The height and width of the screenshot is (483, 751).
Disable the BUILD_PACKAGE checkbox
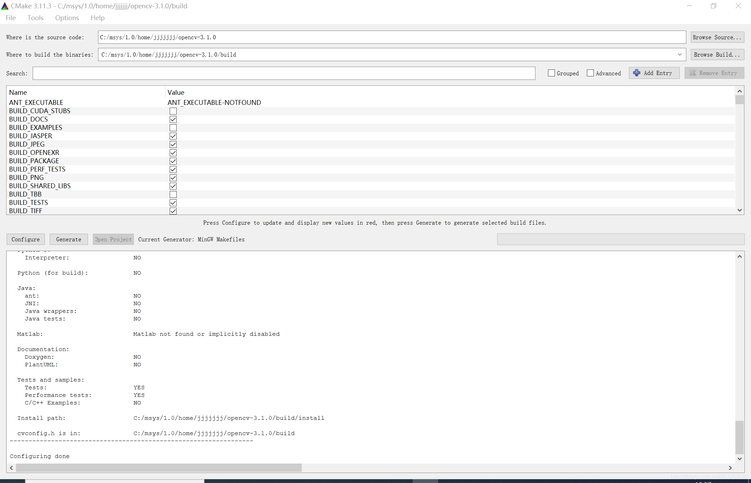[173, 161]
